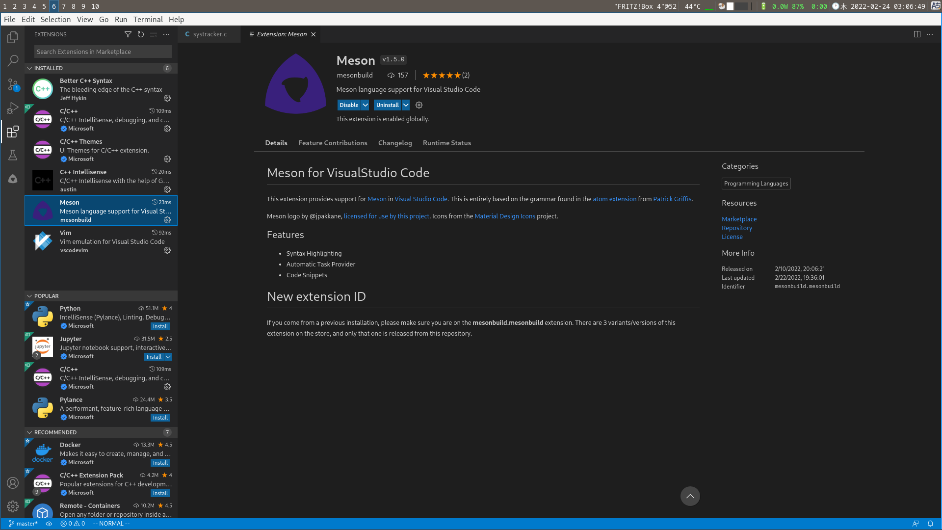Click Uninstall dropdown arrow for Meson
The image size is (942, 530).
[406, 105]
